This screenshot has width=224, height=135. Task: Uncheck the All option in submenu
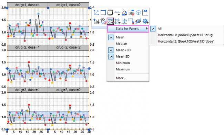(153, 29)
